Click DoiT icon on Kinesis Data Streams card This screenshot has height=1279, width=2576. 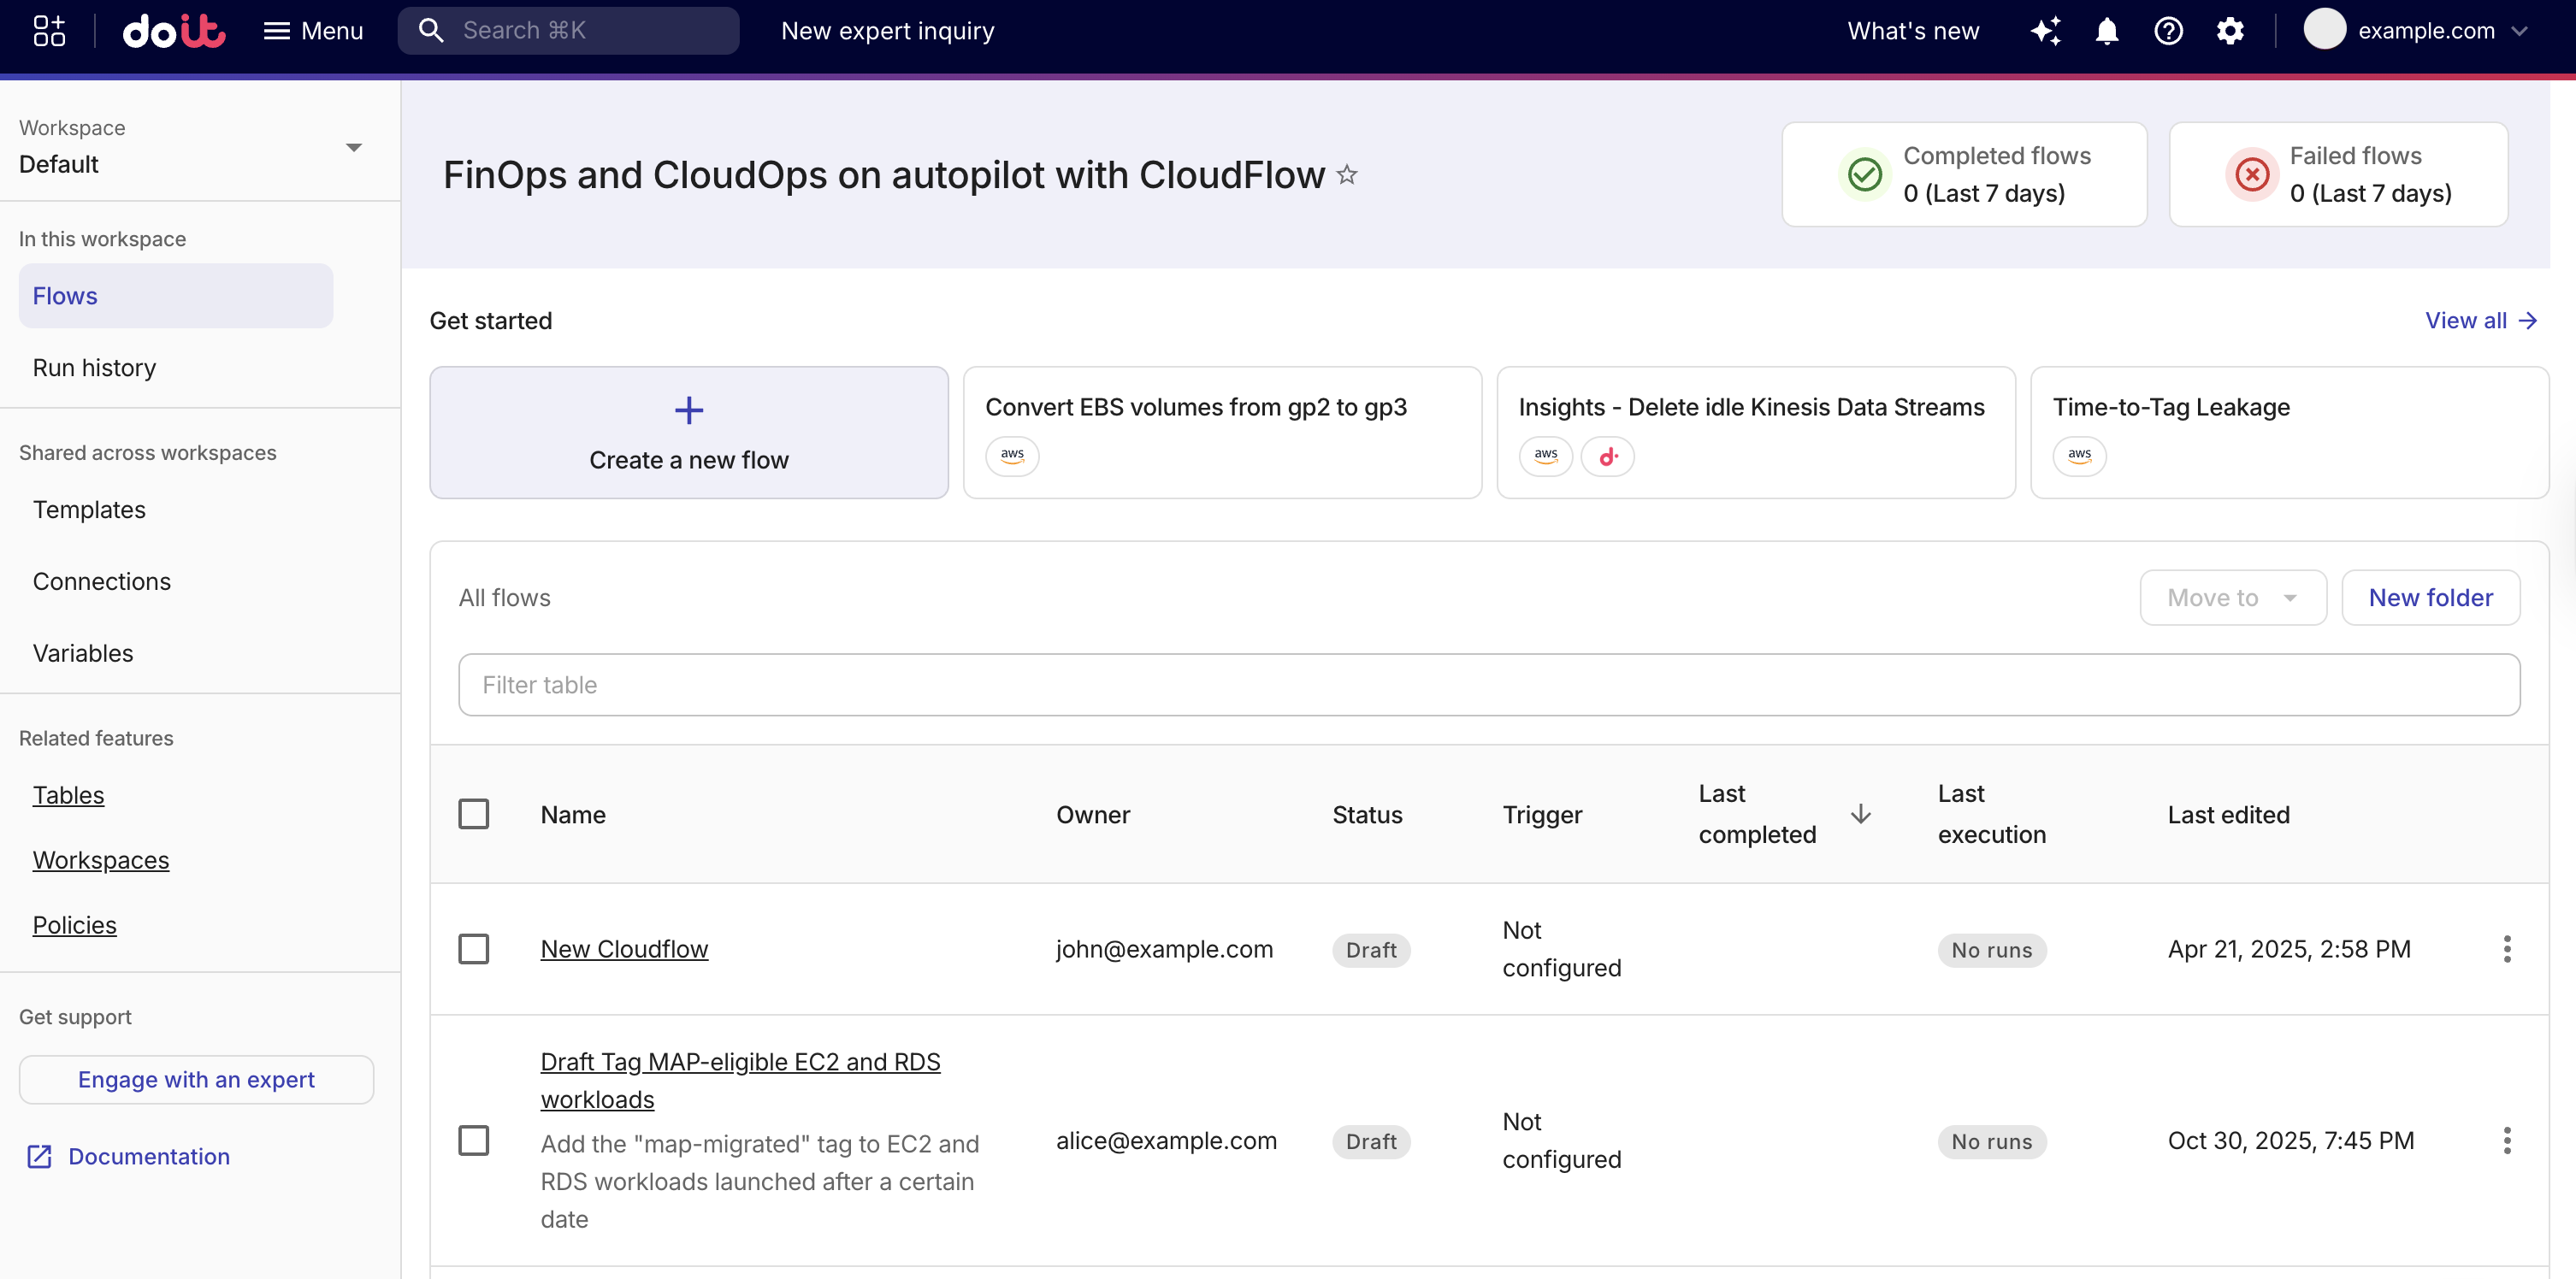[x=1607, y=456]
